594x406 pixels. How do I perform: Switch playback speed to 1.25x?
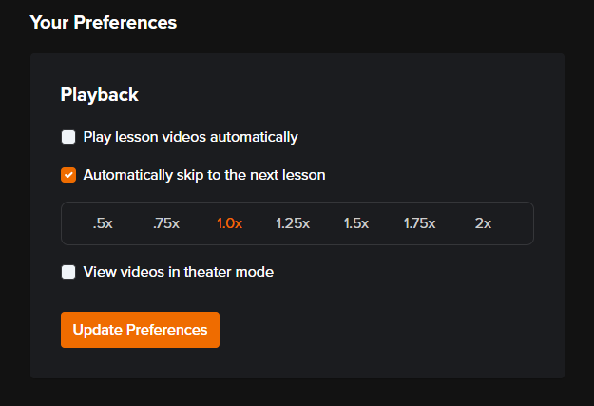tap(293, 223)
